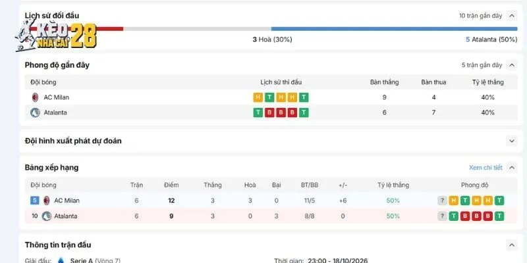Click the 10 trận gần đây label

tap(481, 16)
